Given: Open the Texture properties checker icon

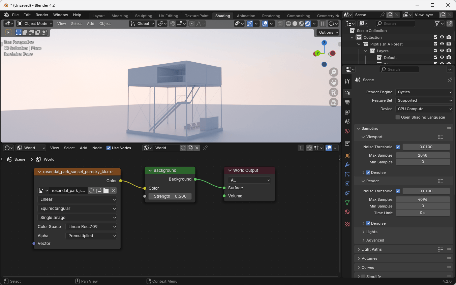Looking at the screenshot, I should tap(347, 224).
